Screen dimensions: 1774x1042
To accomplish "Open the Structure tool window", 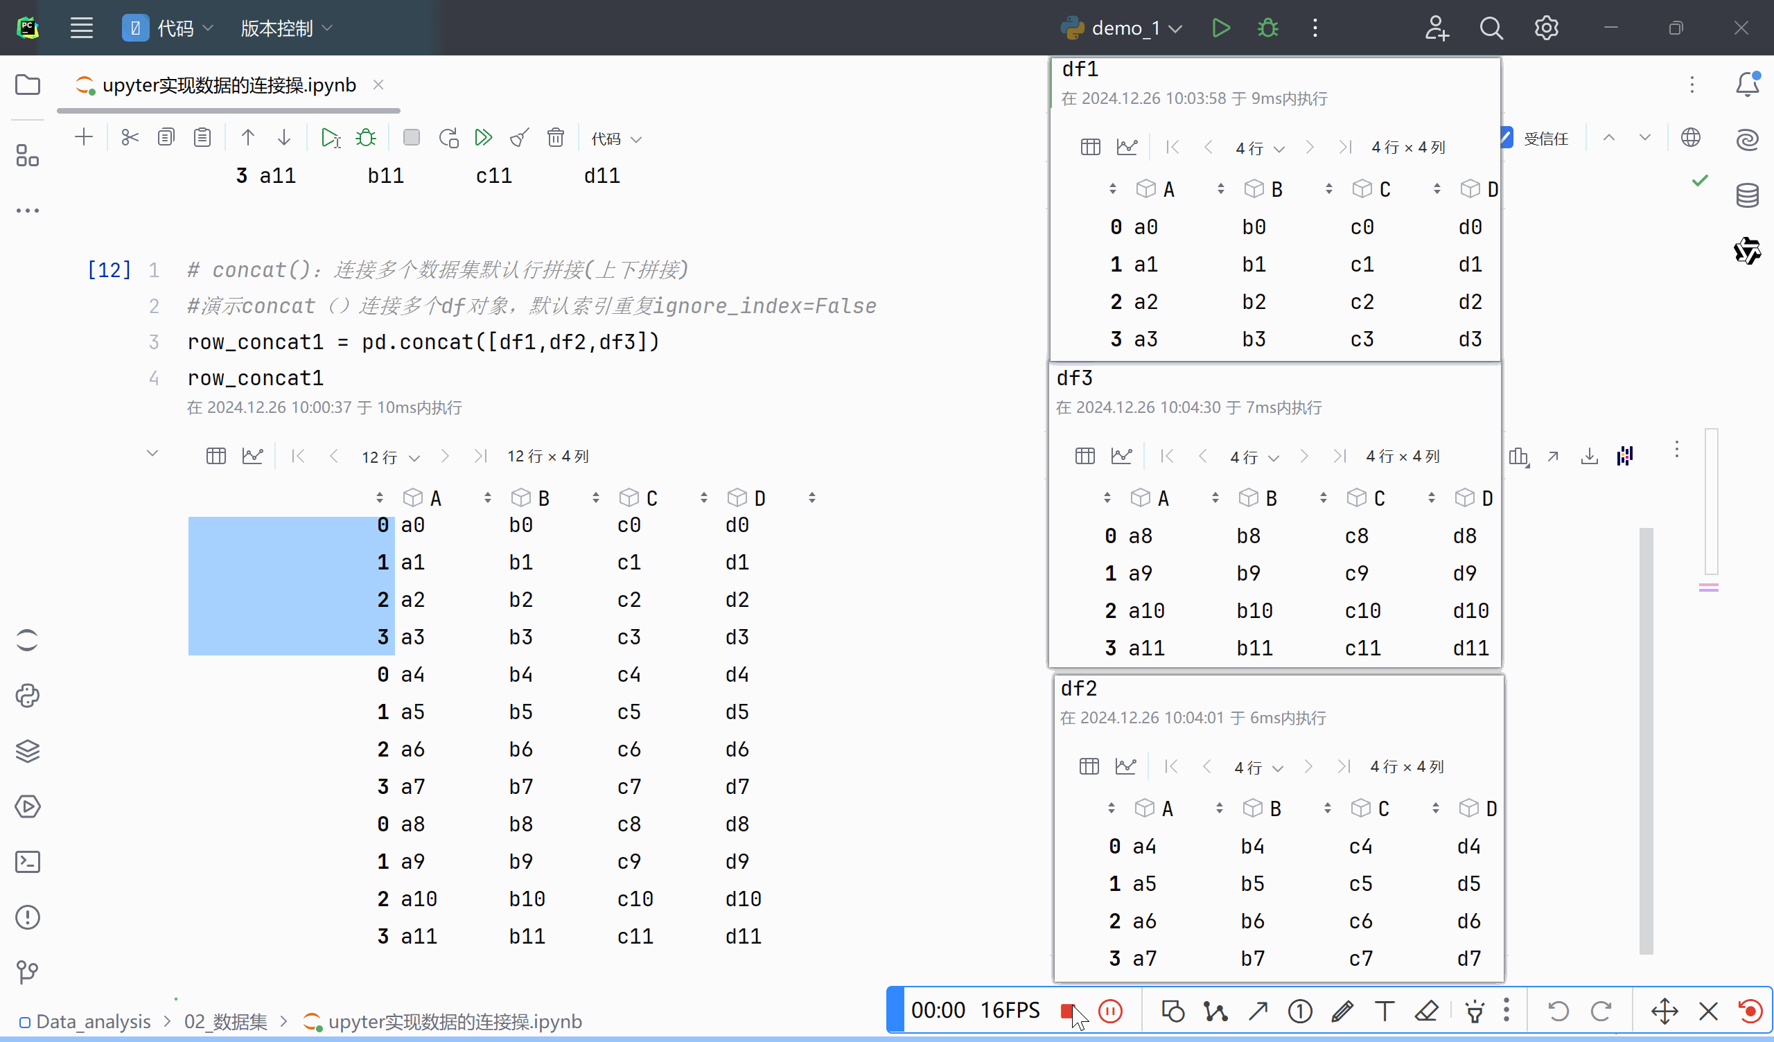I will pyautogui.click(x=28, y=156).
